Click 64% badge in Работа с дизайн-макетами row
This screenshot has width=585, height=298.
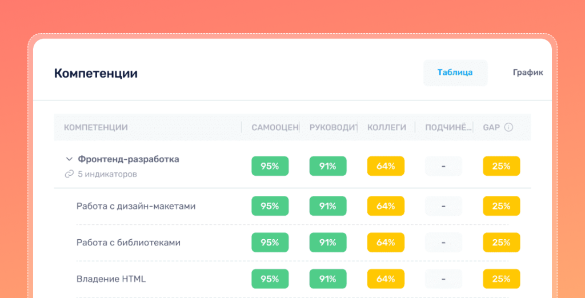pyautogui.click(x=386, y=206)
